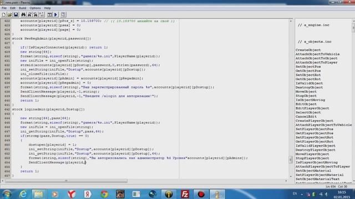This screenshot has height=199, width=355.
Task: Select AttachObjectToPlayer in function list
Action: pyautogui.click(x=316, y=62)
